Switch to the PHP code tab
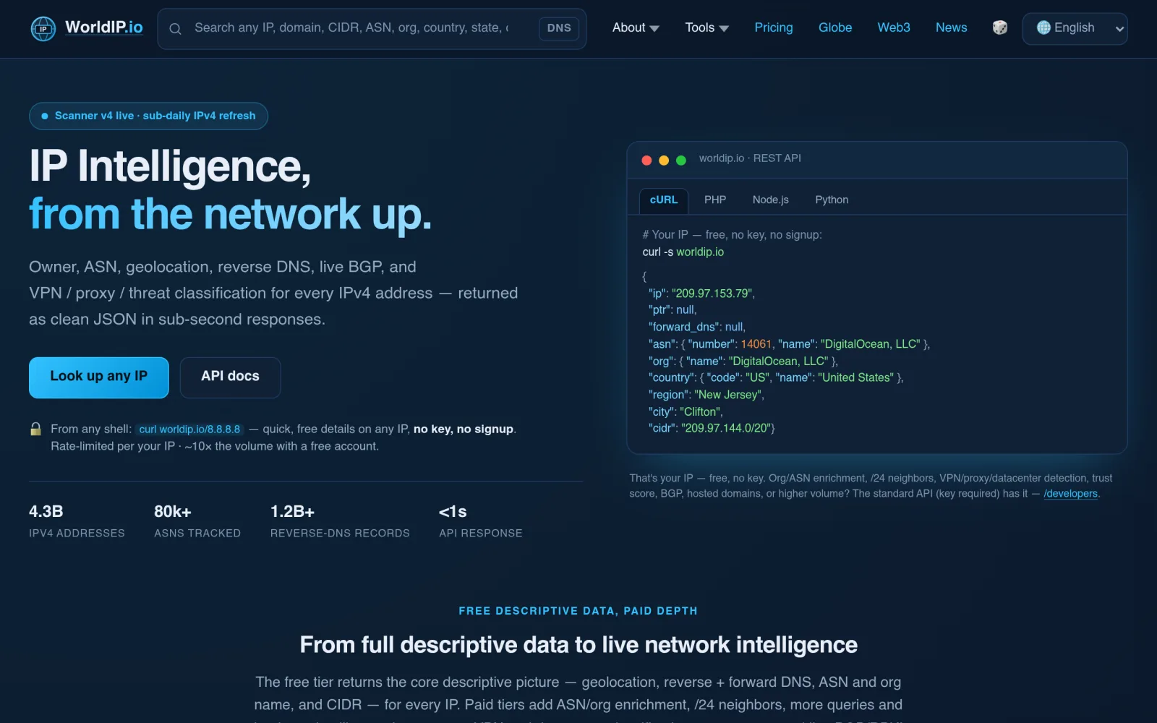Screen dimensions: 1157x723 point(715,200)
